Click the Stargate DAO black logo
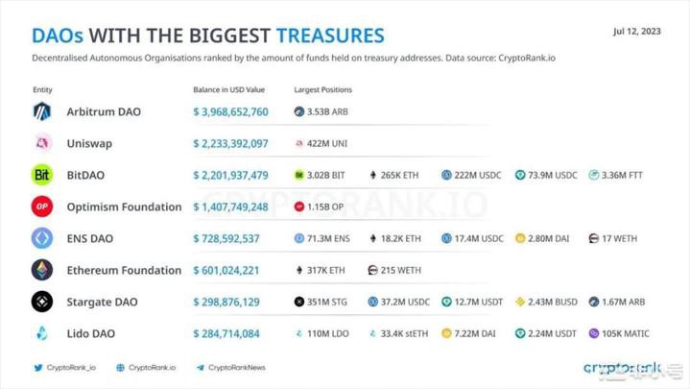 tap(42, 302)
